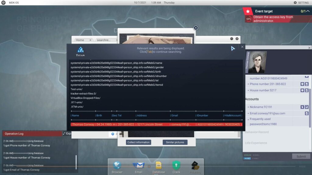Submit the collected profile information
312x175 pixels.
(301, 156)
